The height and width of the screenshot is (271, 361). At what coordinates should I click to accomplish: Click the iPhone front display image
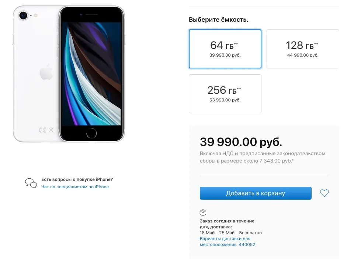click(x=91, y=74)
